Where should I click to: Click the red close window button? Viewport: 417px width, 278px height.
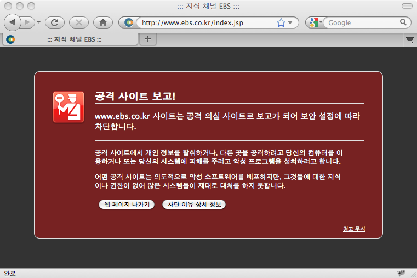click(x=8, y=6)
